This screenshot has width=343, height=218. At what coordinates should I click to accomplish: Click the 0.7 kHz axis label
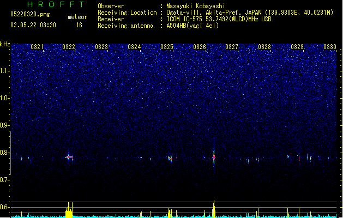(4, 180)
